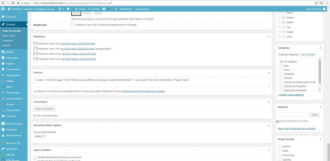Open revision dated 20:15:45
330x161 pixels.
click(x=79, y=54)
